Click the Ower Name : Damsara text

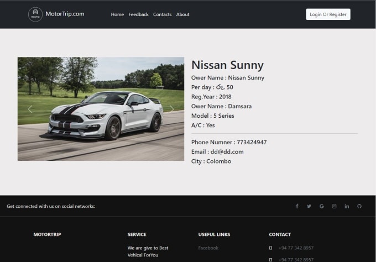pyautogui.click(x=221, y=106)
